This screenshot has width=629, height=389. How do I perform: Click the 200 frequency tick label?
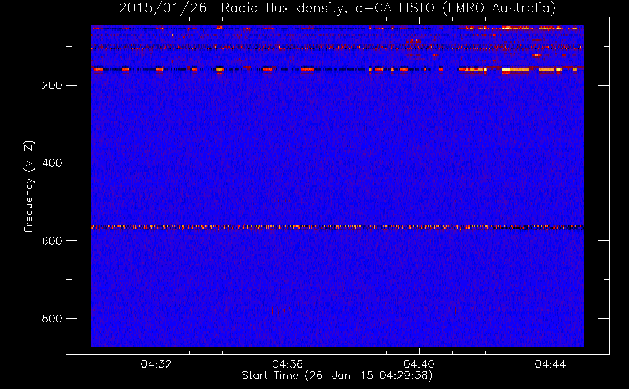click(52, 86)
